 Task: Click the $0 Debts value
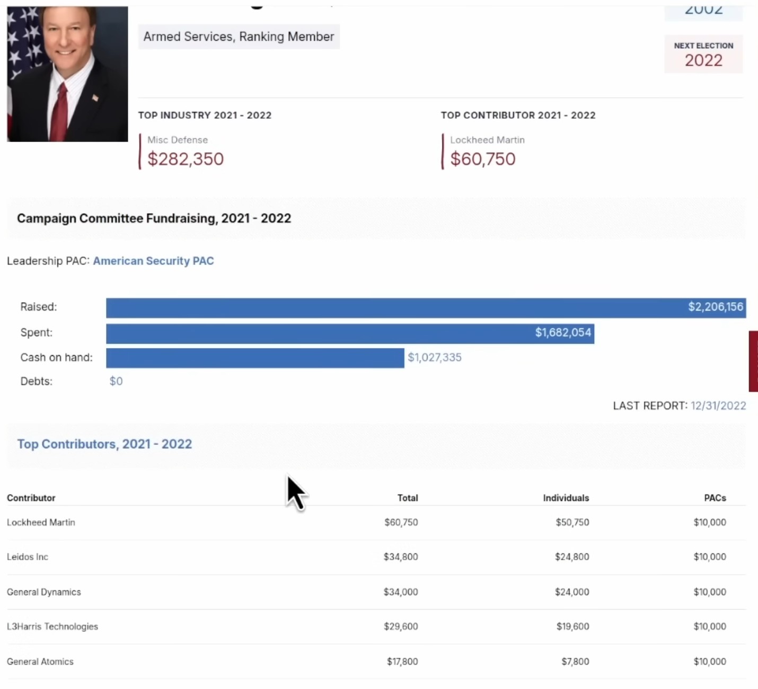click(116, 381)
